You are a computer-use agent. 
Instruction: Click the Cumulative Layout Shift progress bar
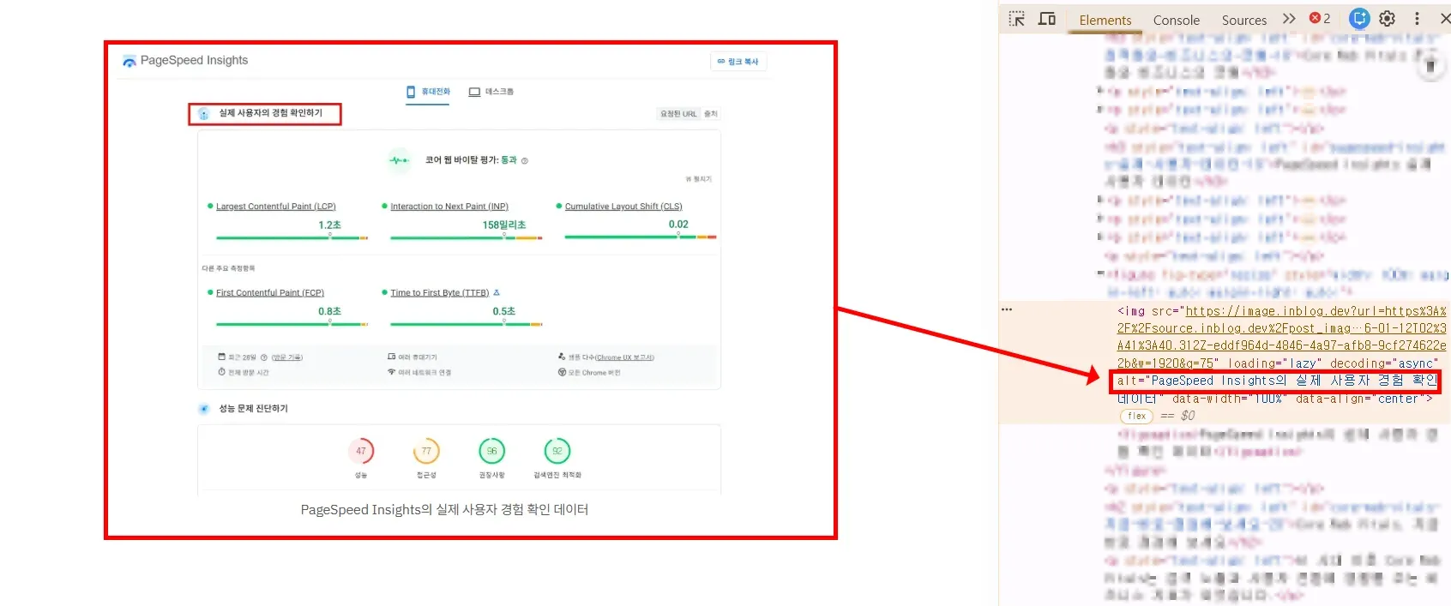(x=640, y=237)
